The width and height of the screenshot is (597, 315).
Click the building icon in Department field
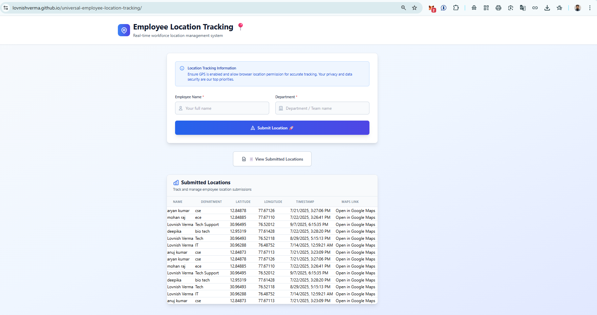(x=281, y=108)
